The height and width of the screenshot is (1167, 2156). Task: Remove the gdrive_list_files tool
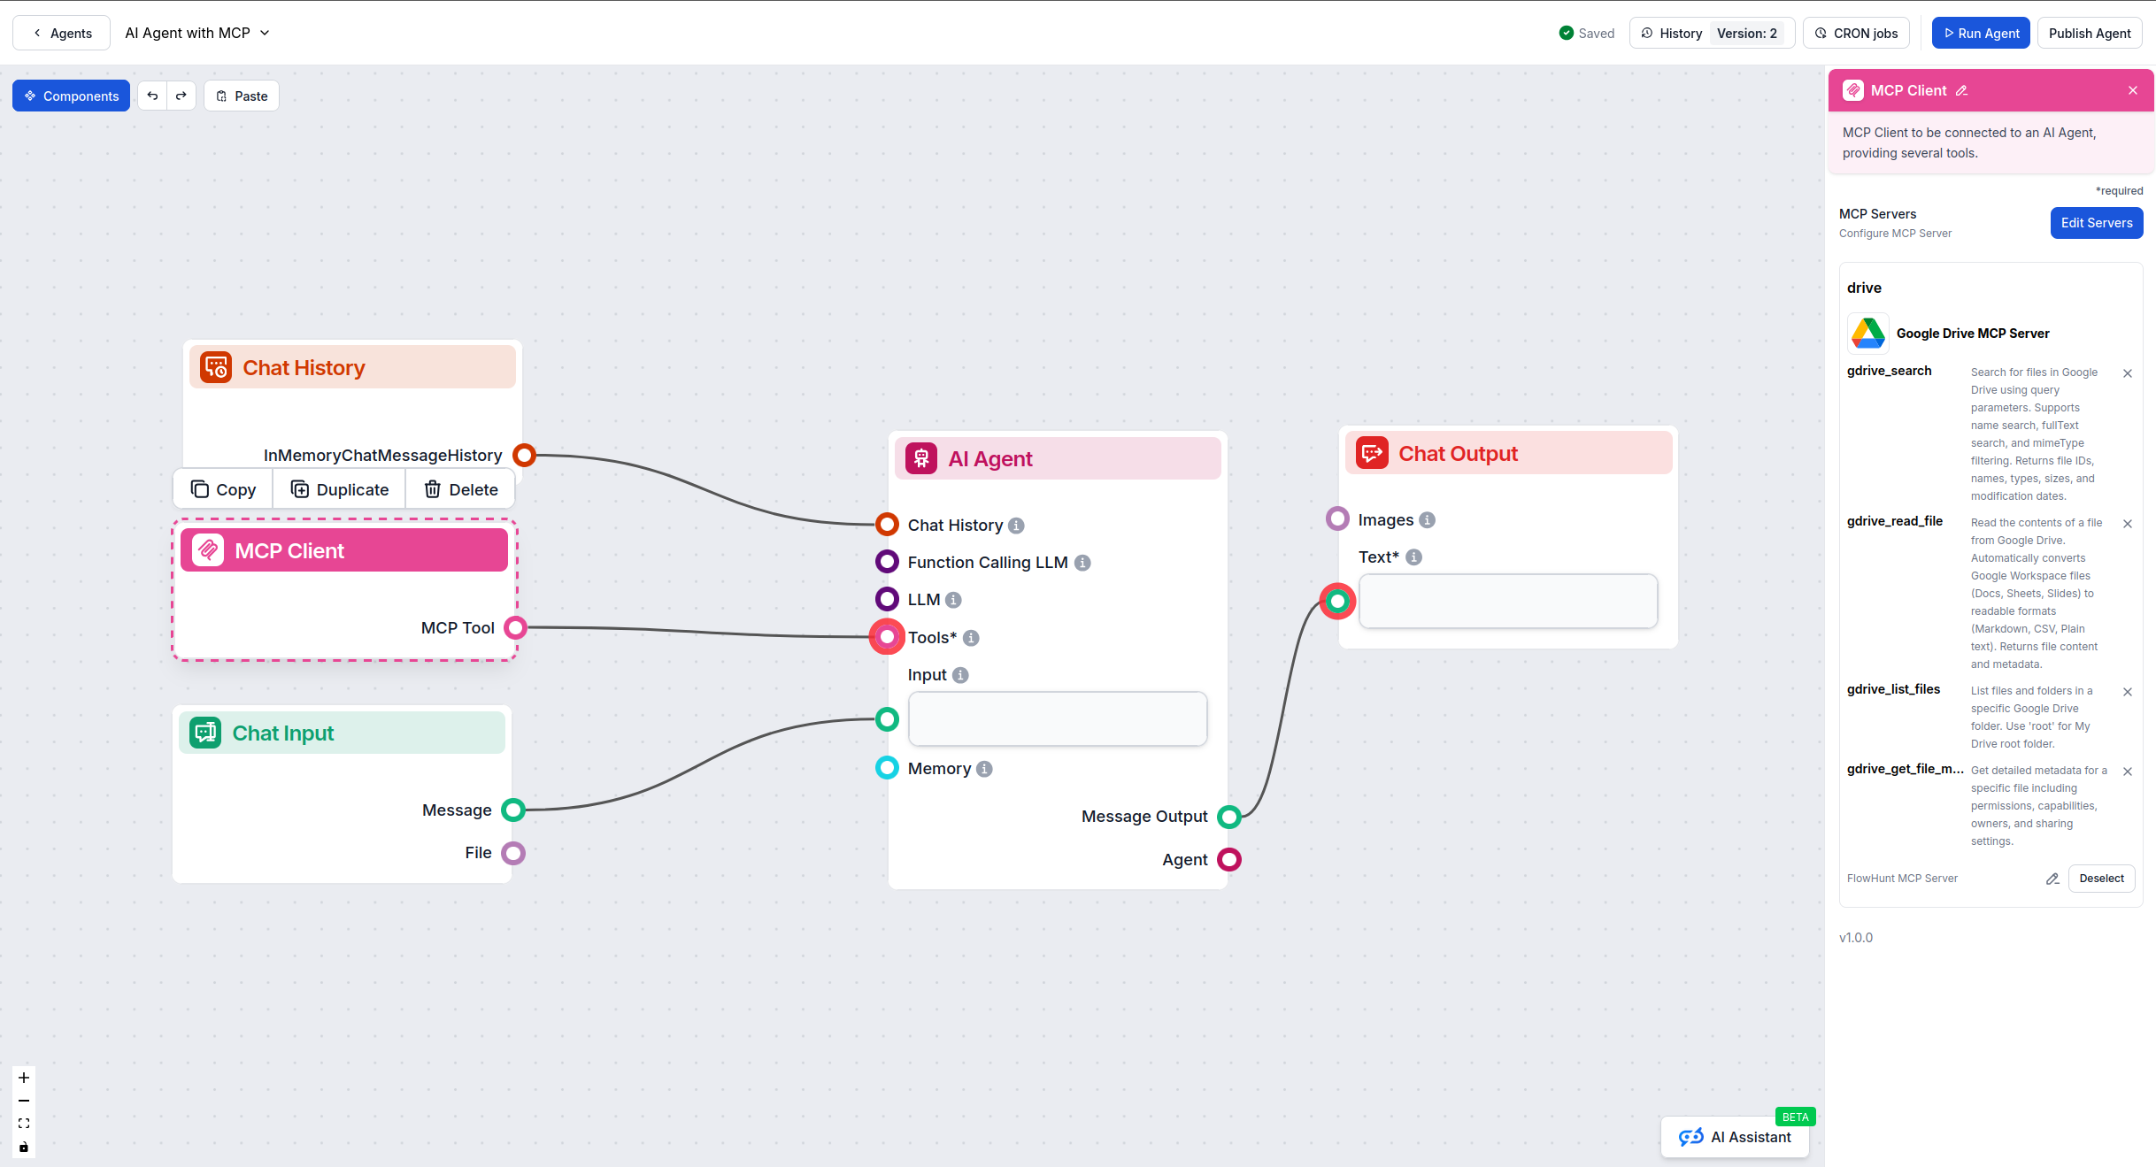[2128, 692]
